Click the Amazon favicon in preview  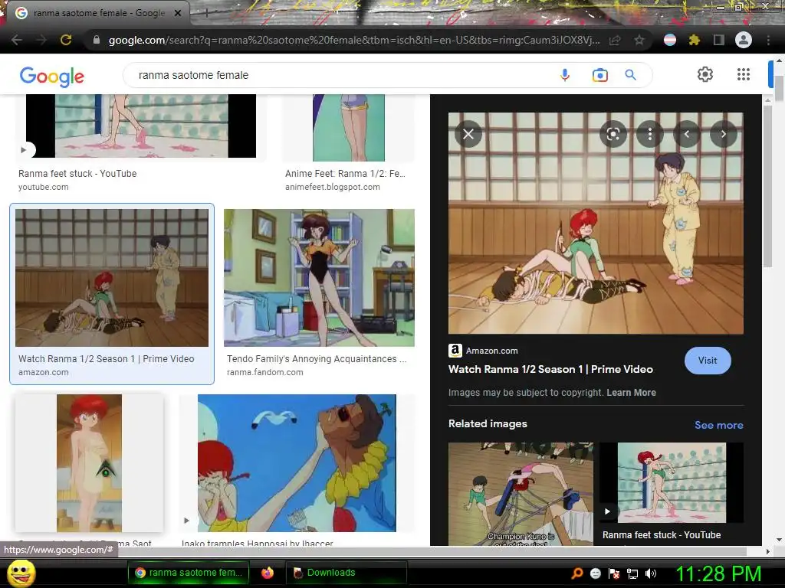pyautogui.click(x=455, y=351)
